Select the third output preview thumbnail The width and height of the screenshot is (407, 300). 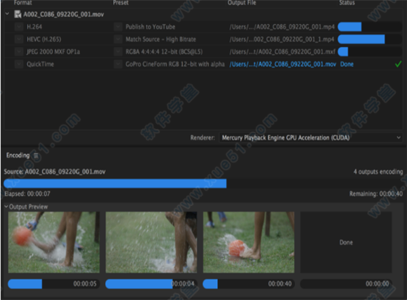coord(248,242)
